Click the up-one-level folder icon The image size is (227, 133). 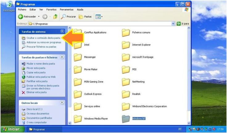tap(55, 17)
